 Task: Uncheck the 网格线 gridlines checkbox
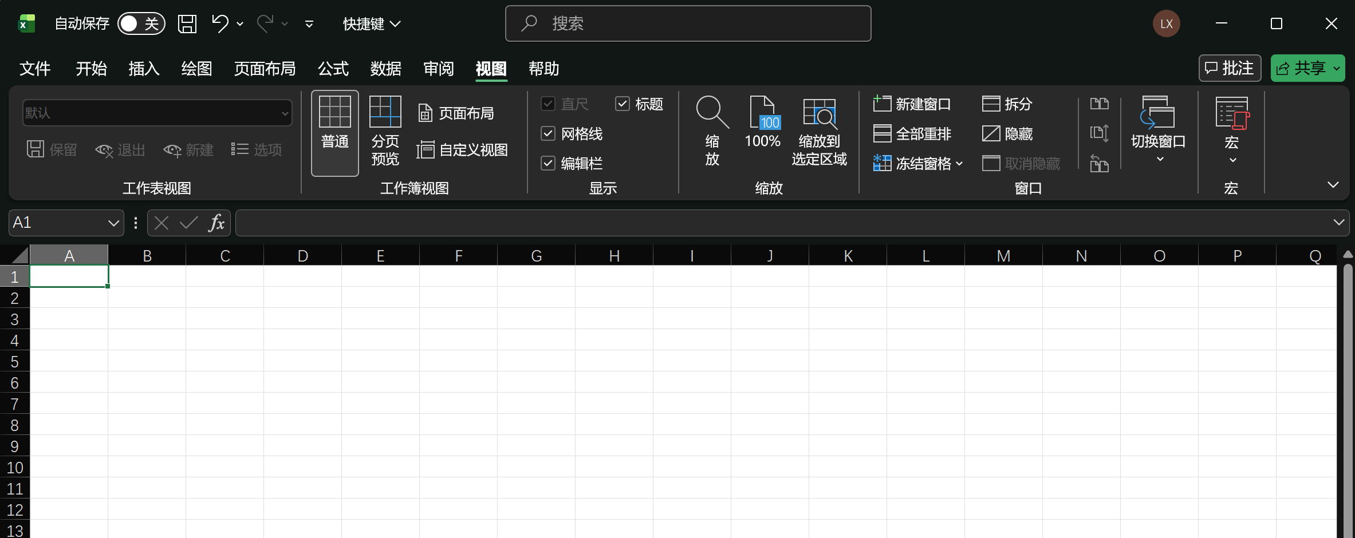(x=548, y=133)
